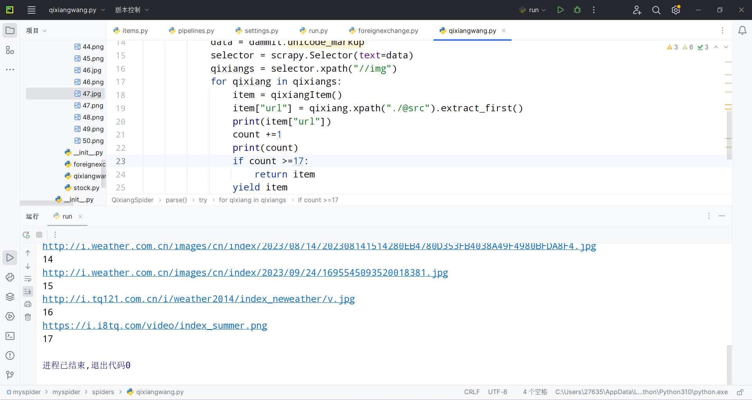Toggle read-only lock in status bar
This screenshot has height=400, width=752.
pos(740,392)
